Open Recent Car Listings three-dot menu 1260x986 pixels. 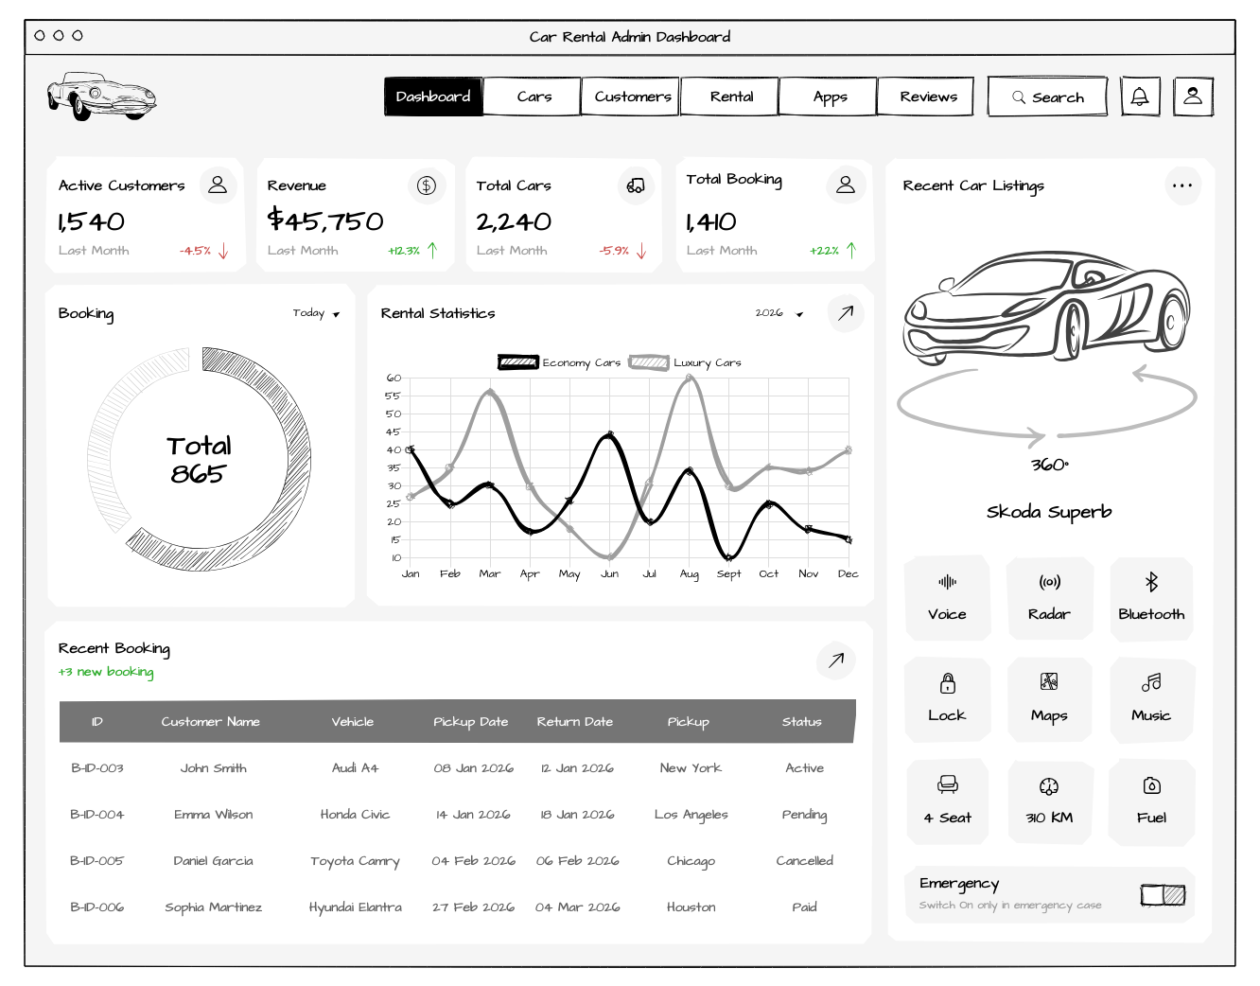coord(1182,185)
